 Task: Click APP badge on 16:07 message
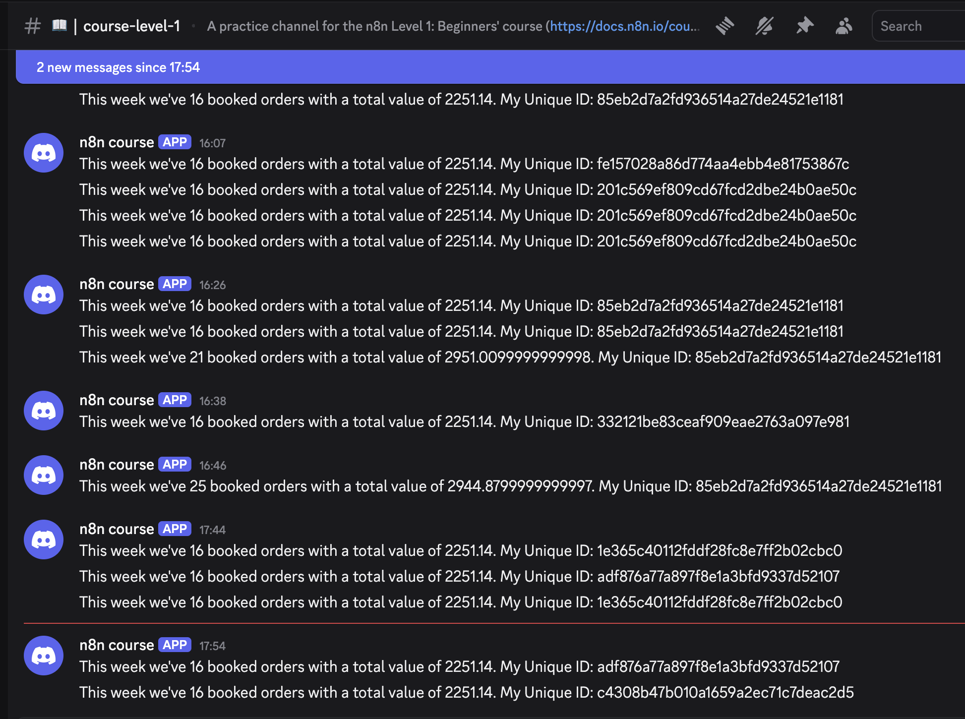[x=175, y=142]
